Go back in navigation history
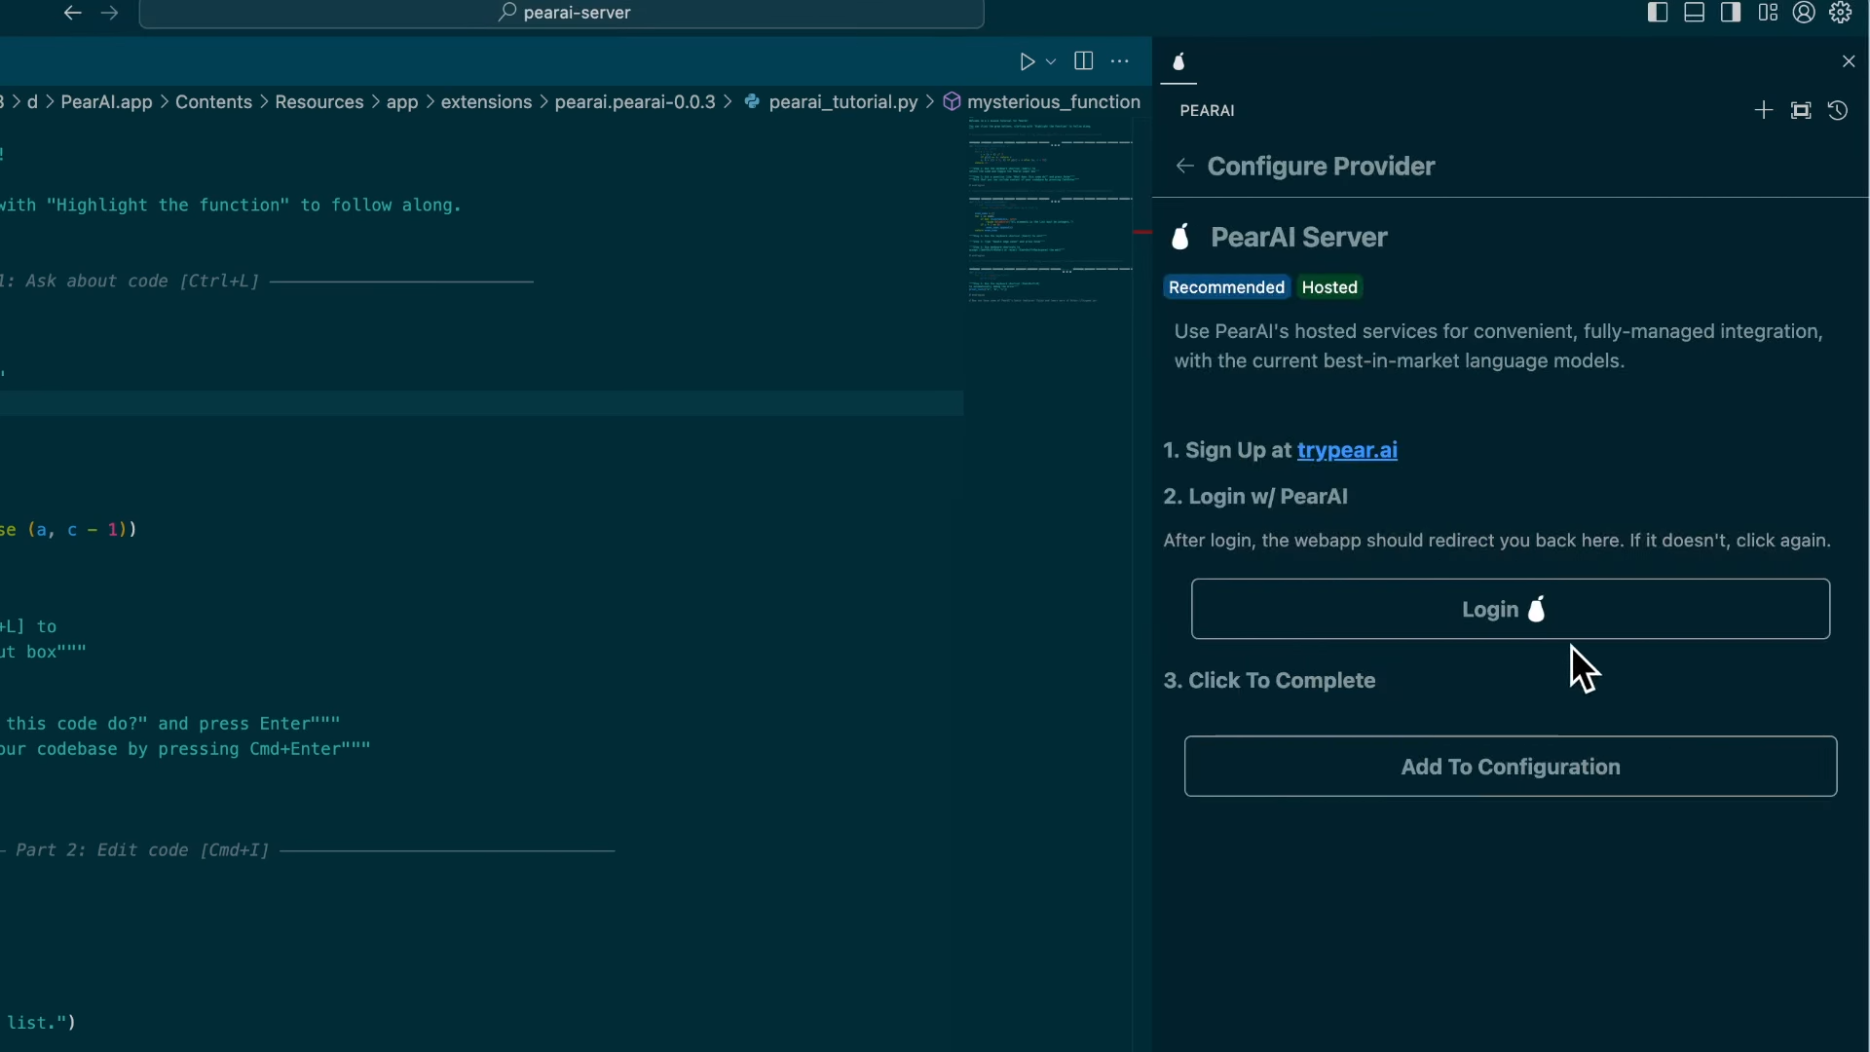Viewport: 1870px width, 1052px height. (x=72, y=13)
